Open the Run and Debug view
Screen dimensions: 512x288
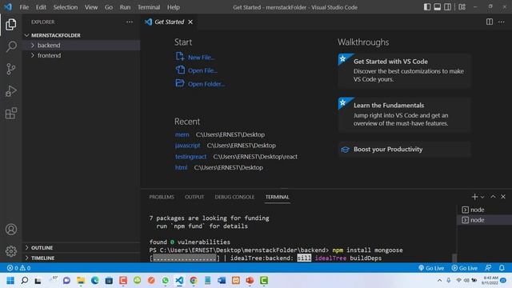[10, 91]
